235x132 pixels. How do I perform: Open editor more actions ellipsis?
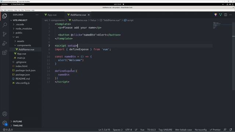point(231,15)
